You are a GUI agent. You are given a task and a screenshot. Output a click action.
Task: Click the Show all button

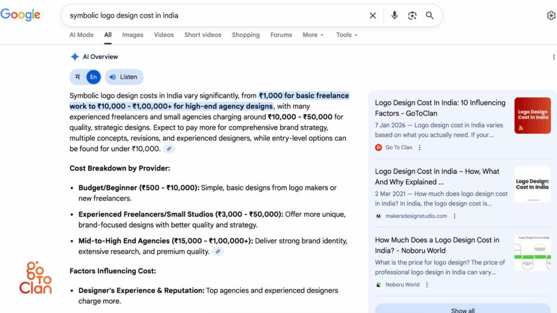point(462,309)
